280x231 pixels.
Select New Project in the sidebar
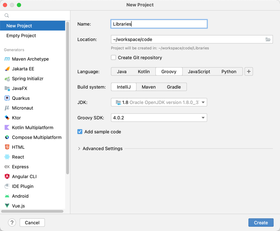33,26
